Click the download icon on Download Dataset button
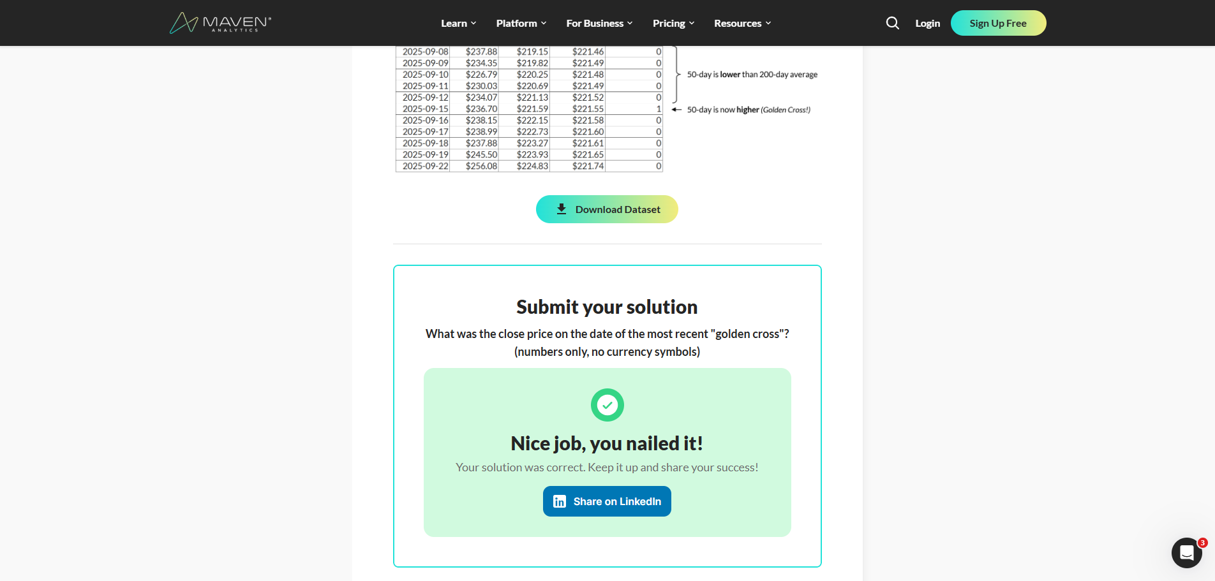Image resolution: width=1215 pixels, height=581 pixels. (562, 209)
